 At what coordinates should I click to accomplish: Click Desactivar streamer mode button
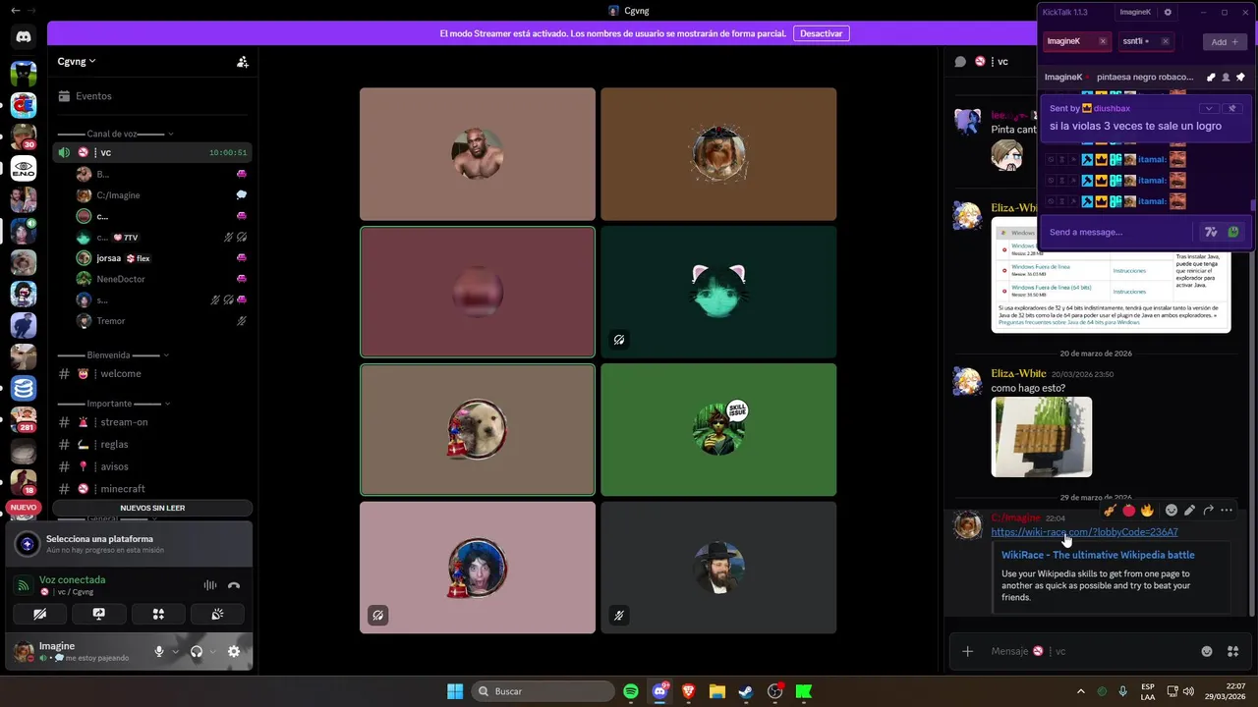[822, 33]
